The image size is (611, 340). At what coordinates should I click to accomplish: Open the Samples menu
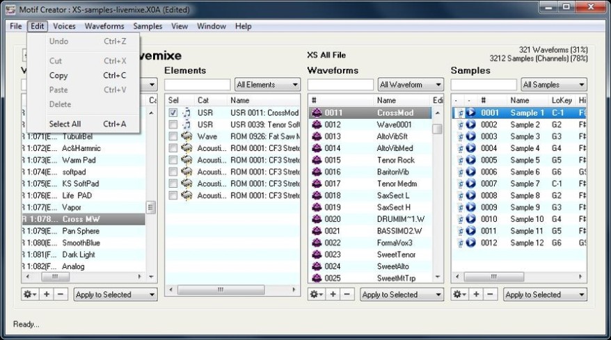(148, 26)
